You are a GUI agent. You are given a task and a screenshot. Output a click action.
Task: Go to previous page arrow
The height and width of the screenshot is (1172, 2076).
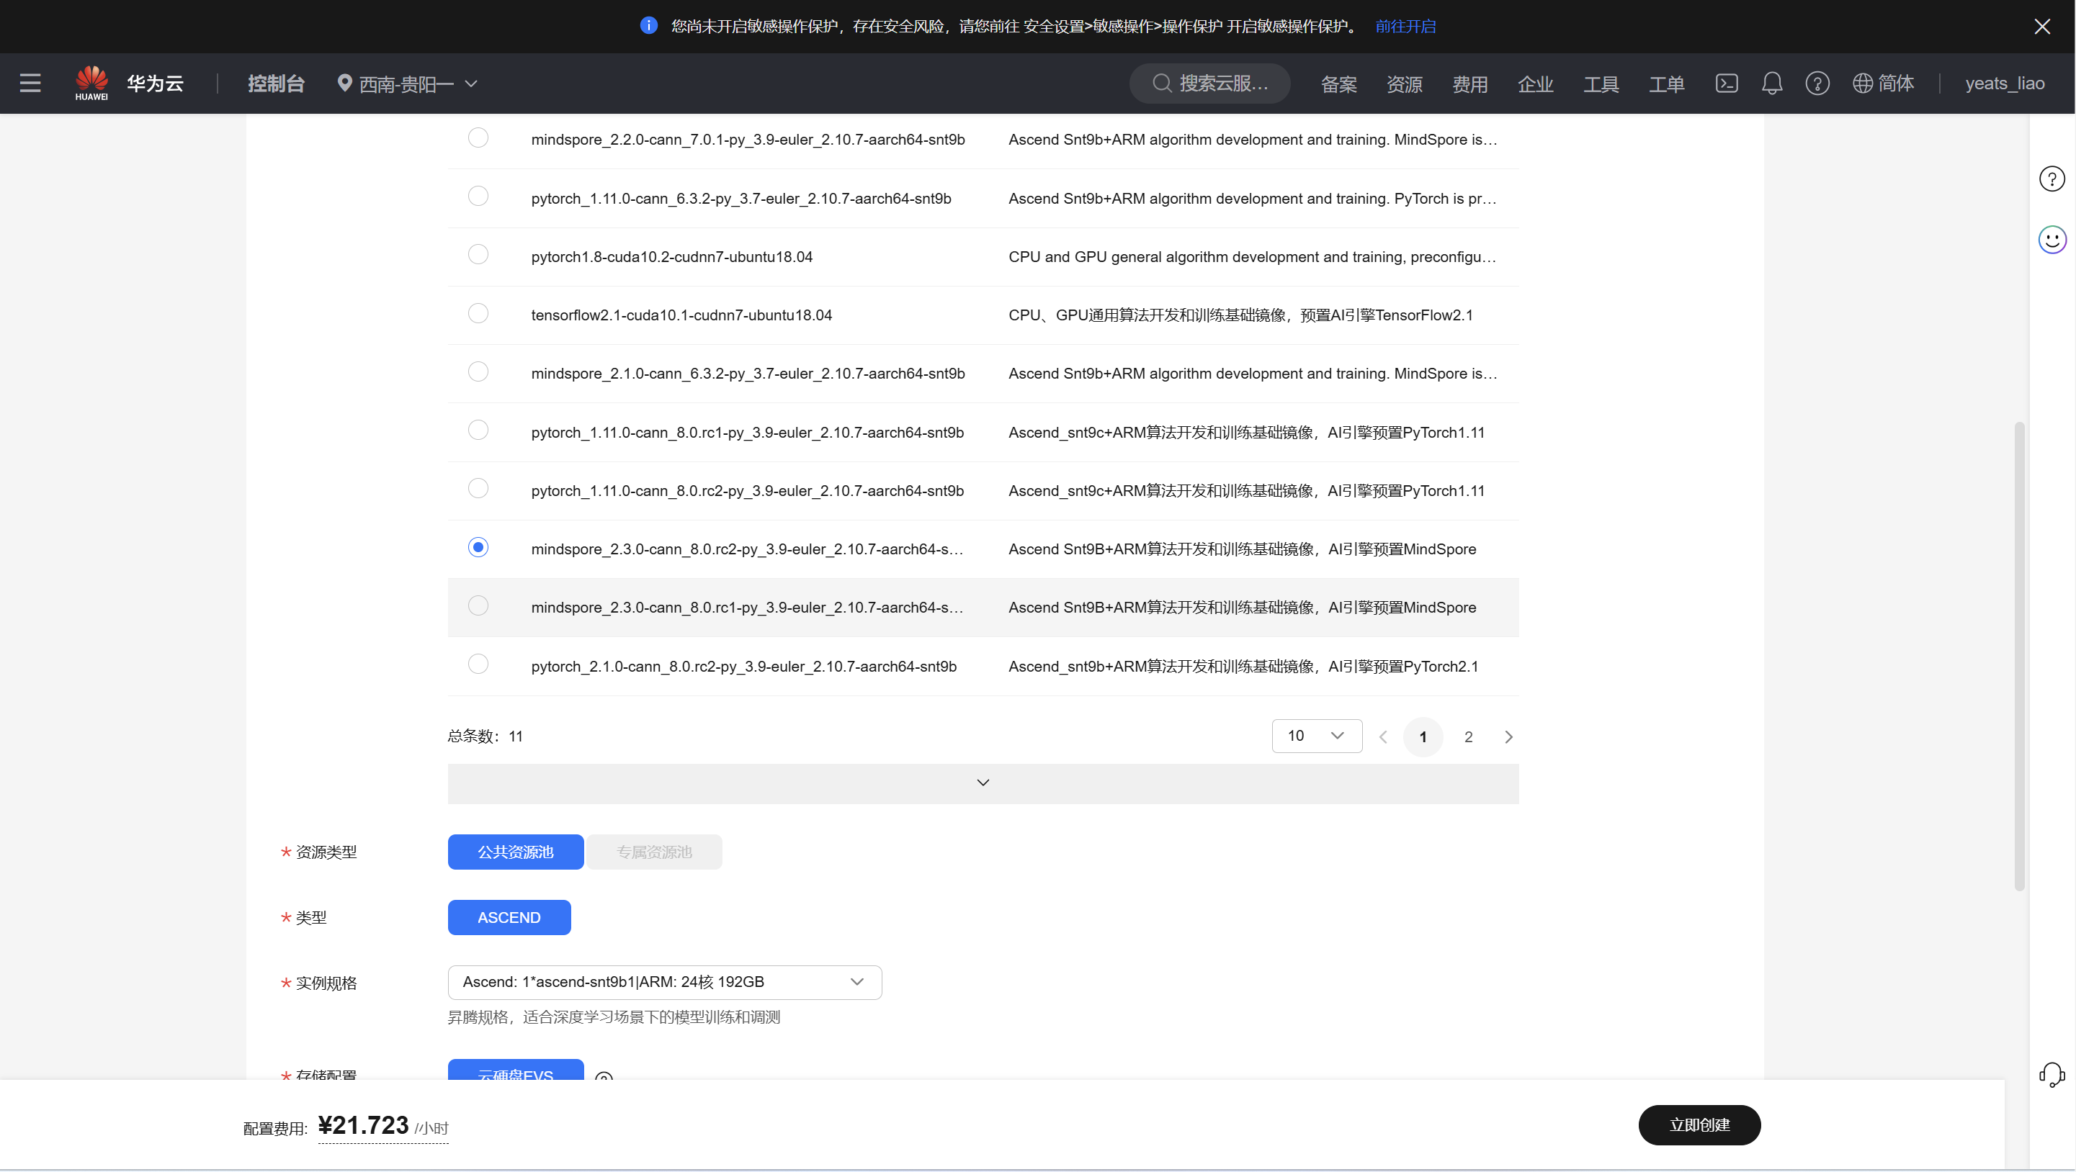coord(1383,736)
